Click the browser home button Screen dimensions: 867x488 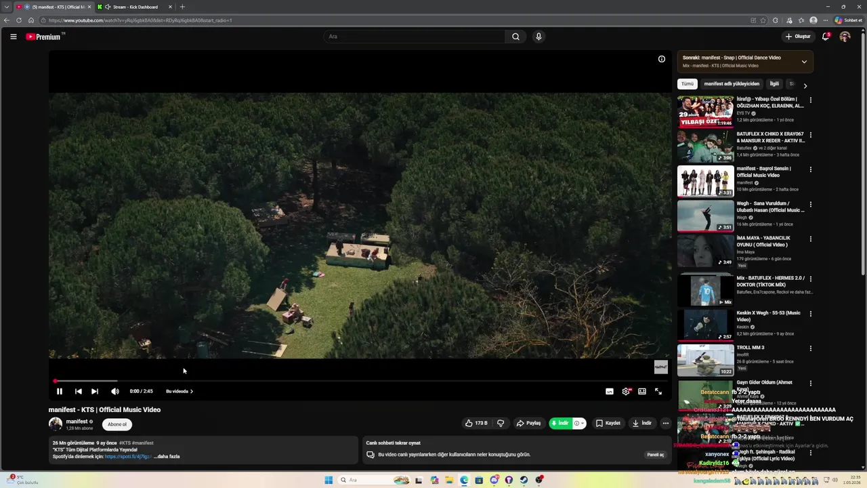(x=30, y=20)
